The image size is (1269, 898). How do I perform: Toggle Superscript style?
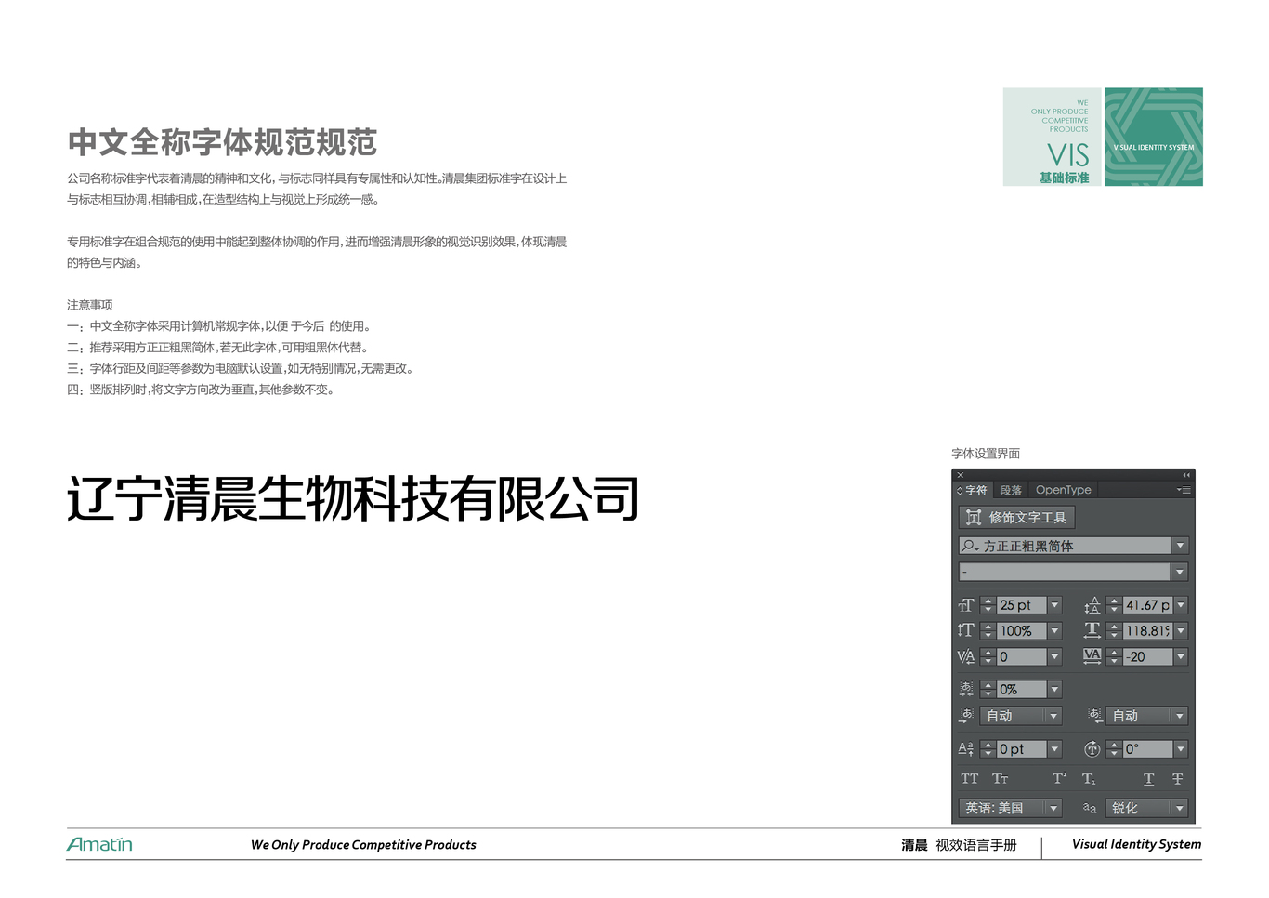[x=1059, y=779]
